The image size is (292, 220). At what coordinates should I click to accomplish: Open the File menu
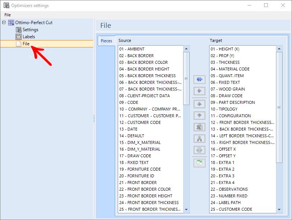[x=8, y=15]
